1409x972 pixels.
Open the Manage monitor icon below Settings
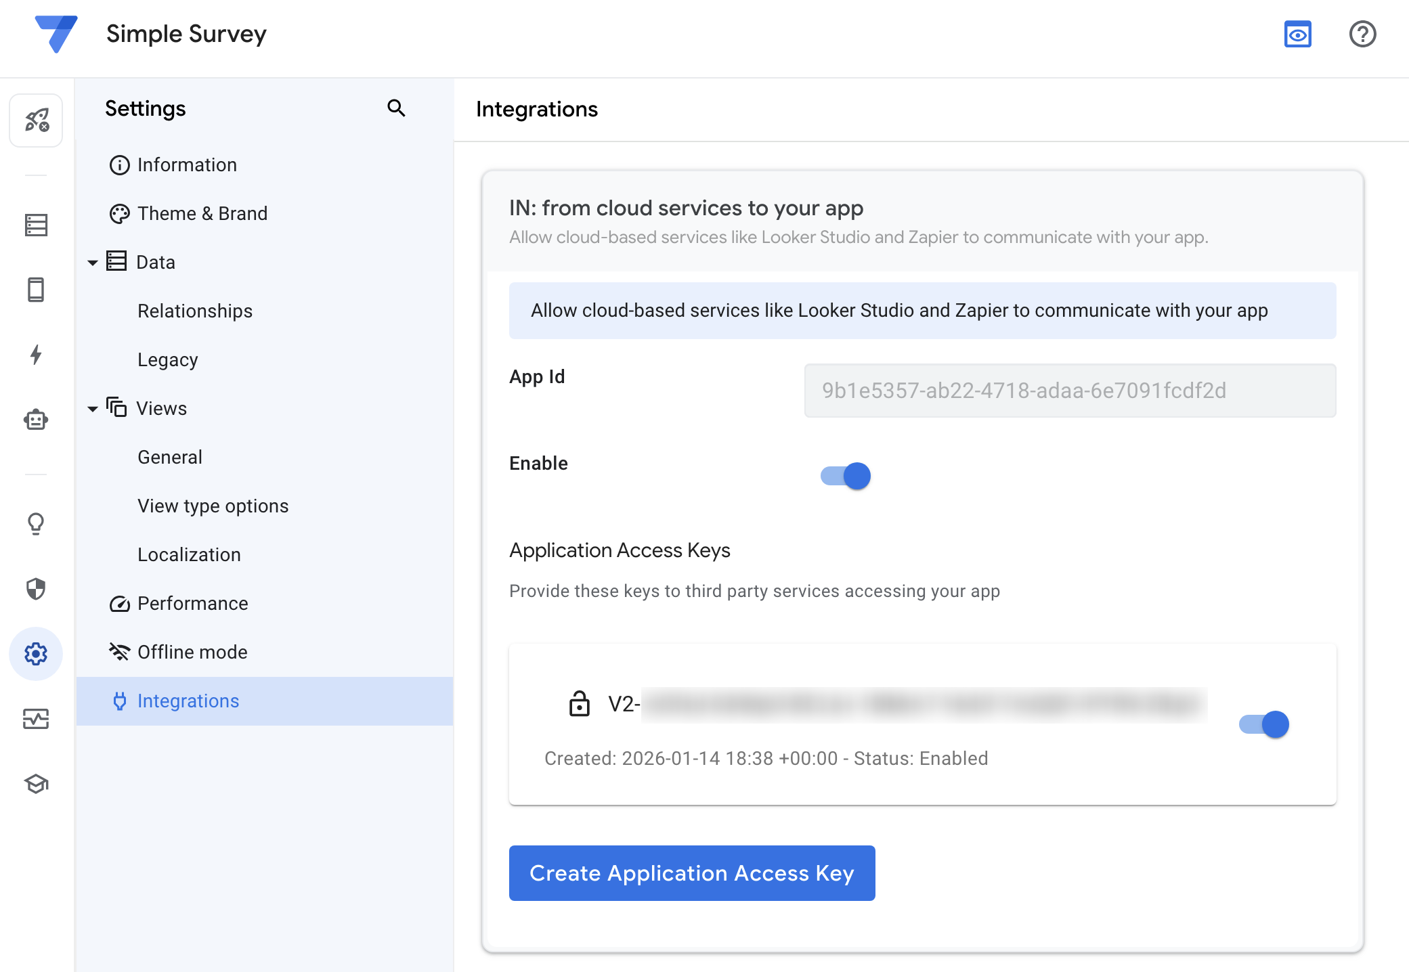(36, 720)
